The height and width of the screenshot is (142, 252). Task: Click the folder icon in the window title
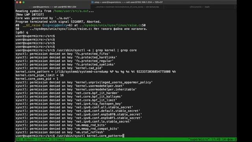tap(93, 2)
